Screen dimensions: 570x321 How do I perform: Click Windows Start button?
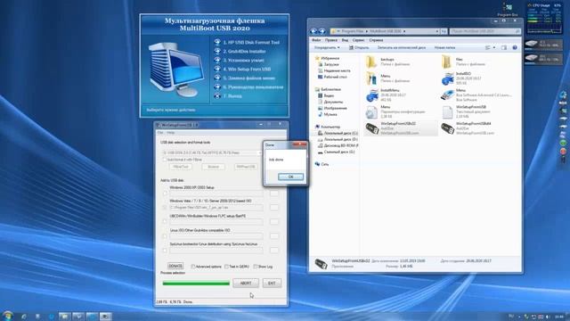click(x=8, y=316)
